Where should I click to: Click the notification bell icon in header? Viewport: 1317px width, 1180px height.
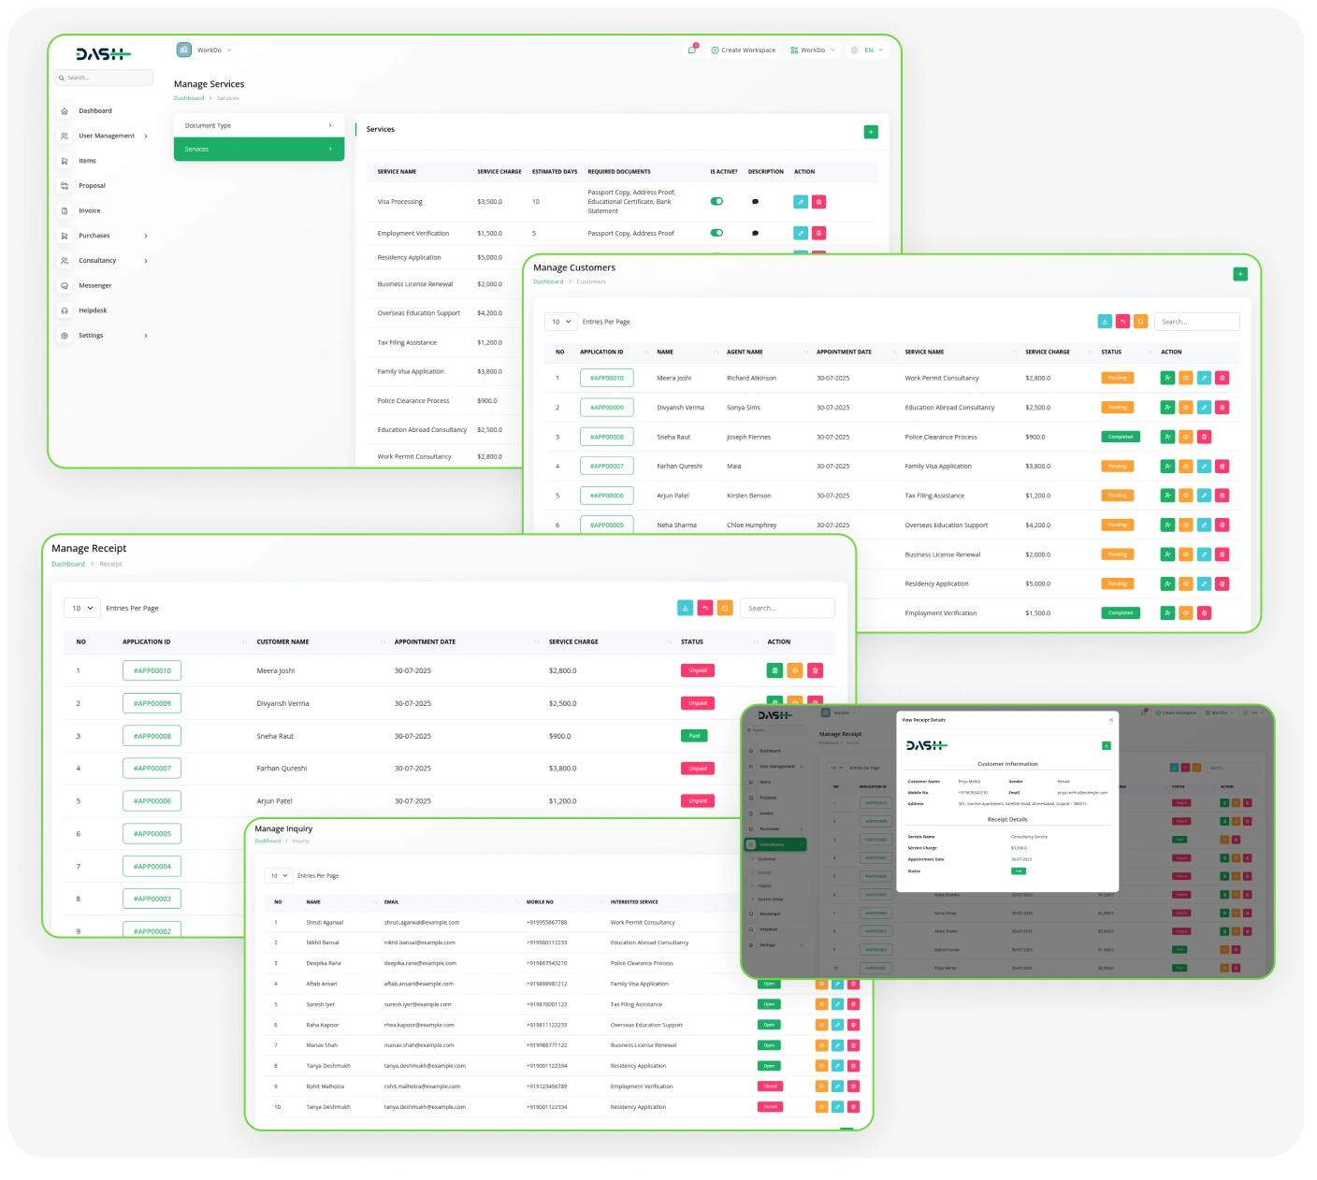click(x=691, y=50)
